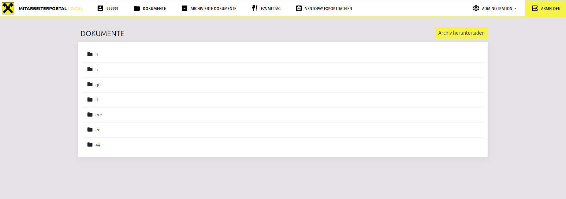Click the Abmelden logout button

[550, 9]
